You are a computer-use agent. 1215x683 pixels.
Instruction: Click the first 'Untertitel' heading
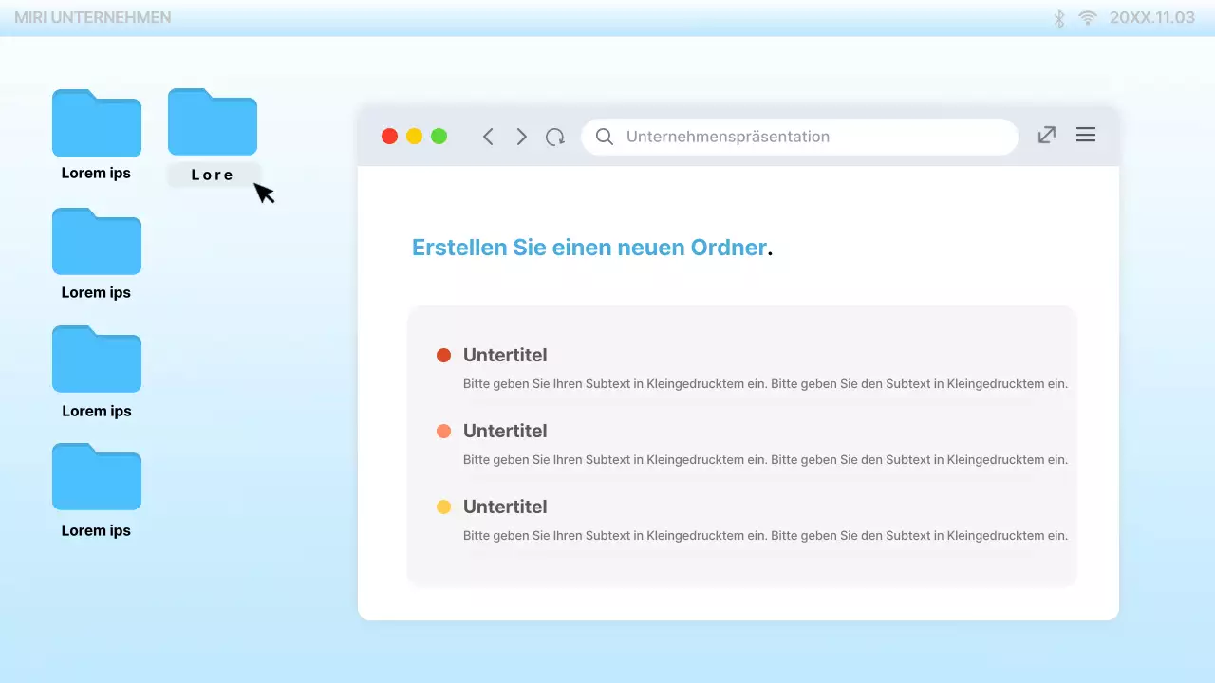(505, 355)
